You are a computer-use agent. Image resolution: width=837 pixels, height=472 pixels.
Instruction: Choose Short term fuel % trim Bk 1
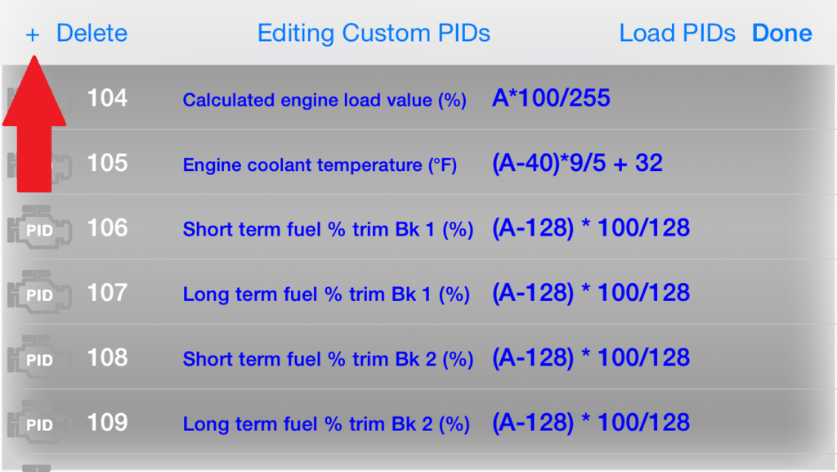pyautogui.click(x=328, y=229)
